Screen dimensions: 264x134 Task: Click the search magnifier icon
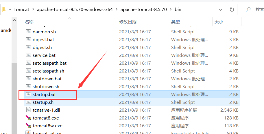(248, 10)
